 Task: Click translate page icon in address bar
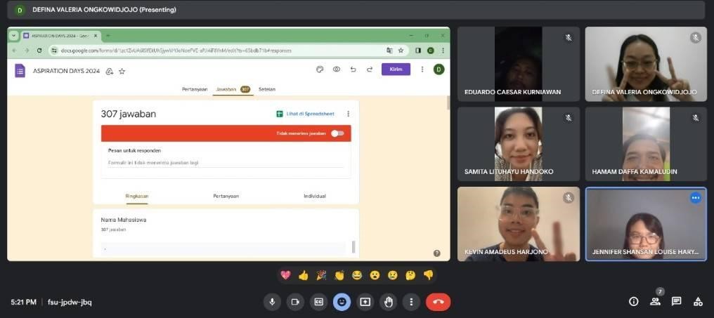coord(389,51)
